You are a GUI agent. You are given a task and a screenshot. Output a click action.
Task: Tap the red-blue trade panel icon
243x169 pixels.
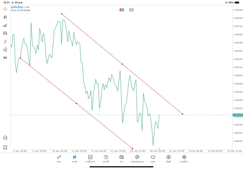pos(121,9)
